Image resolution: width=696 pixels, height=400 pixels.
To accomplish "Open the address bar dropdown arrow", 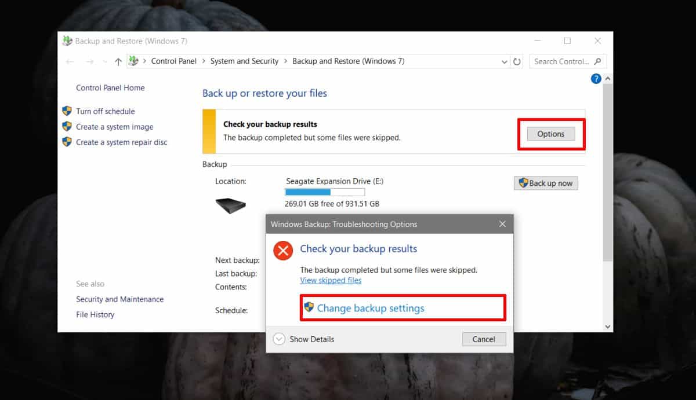I will pos(503,61).
